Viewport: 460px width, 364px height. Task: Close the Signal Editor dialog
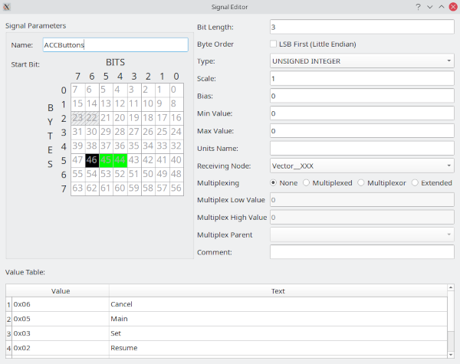pos(453,7)
